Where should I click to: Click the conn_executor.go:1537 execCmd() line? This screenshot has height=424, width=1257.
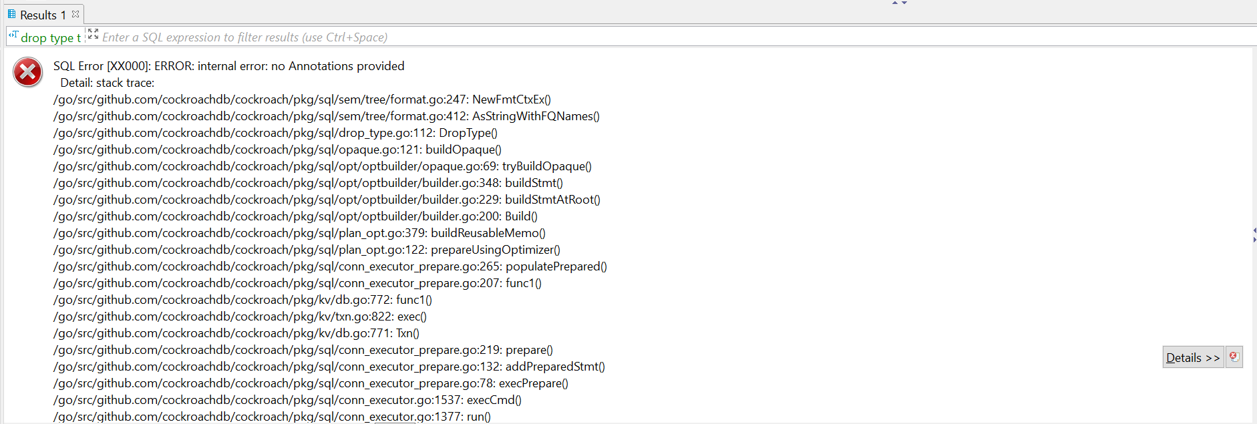coord(287,400)
